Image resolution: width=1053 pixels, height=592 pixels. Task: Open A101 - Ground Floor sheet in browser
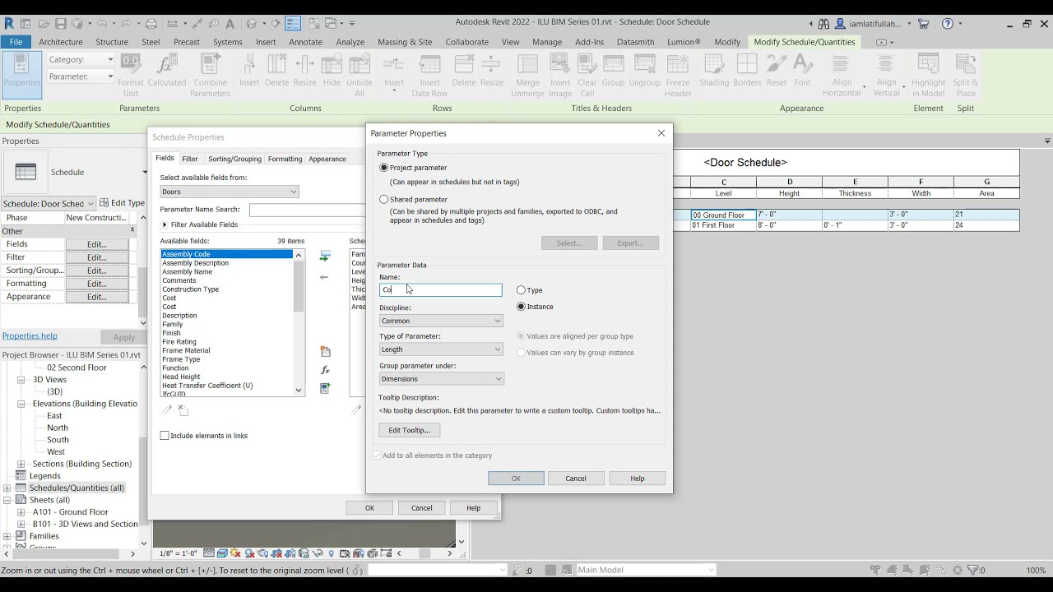pyautogui.click(x=70, y=512)
